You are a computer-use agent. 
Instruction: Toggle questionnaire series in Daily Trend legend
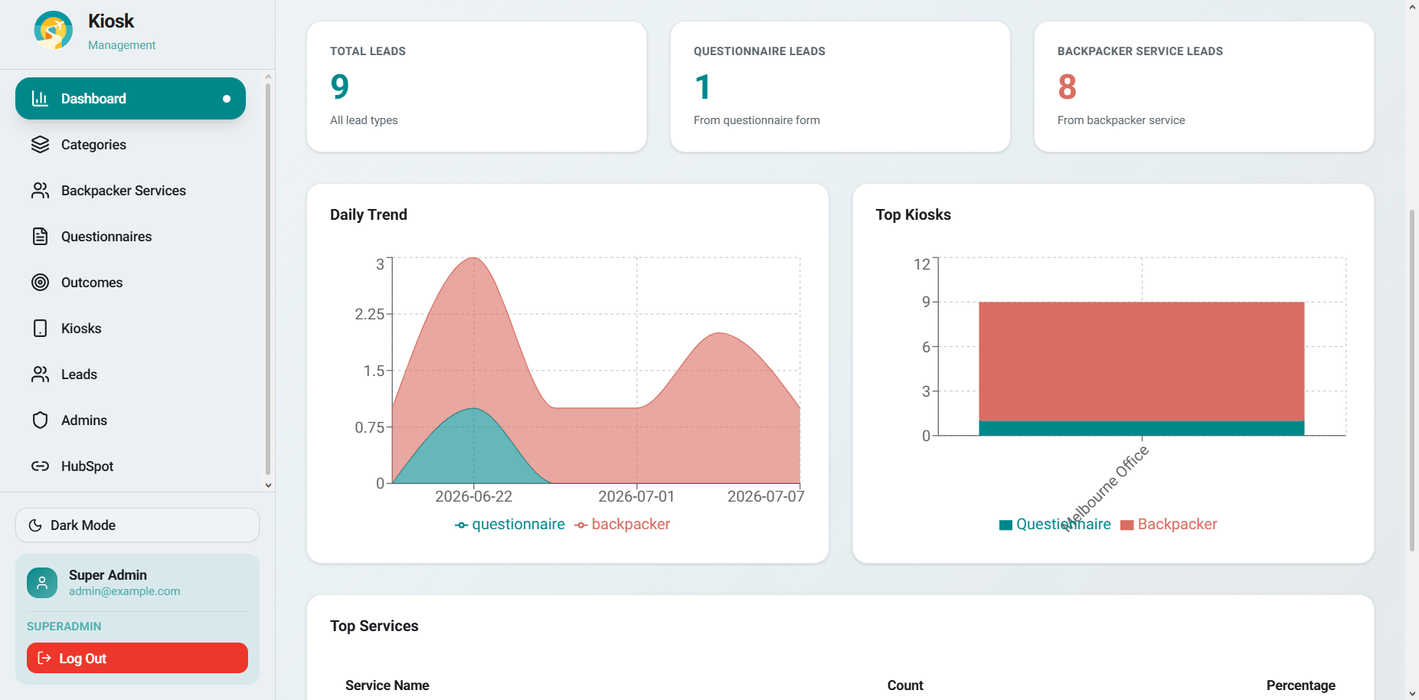tap(509, 525)
